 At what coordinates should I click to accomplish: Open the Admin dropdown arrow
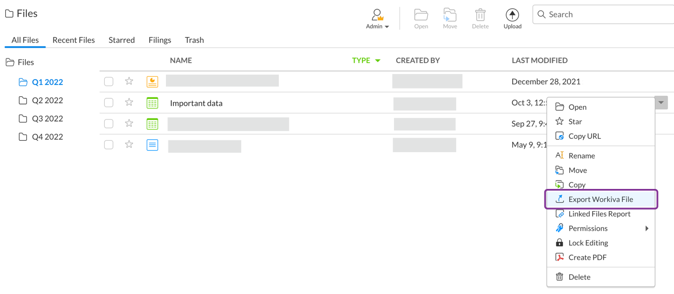[387, 27]
